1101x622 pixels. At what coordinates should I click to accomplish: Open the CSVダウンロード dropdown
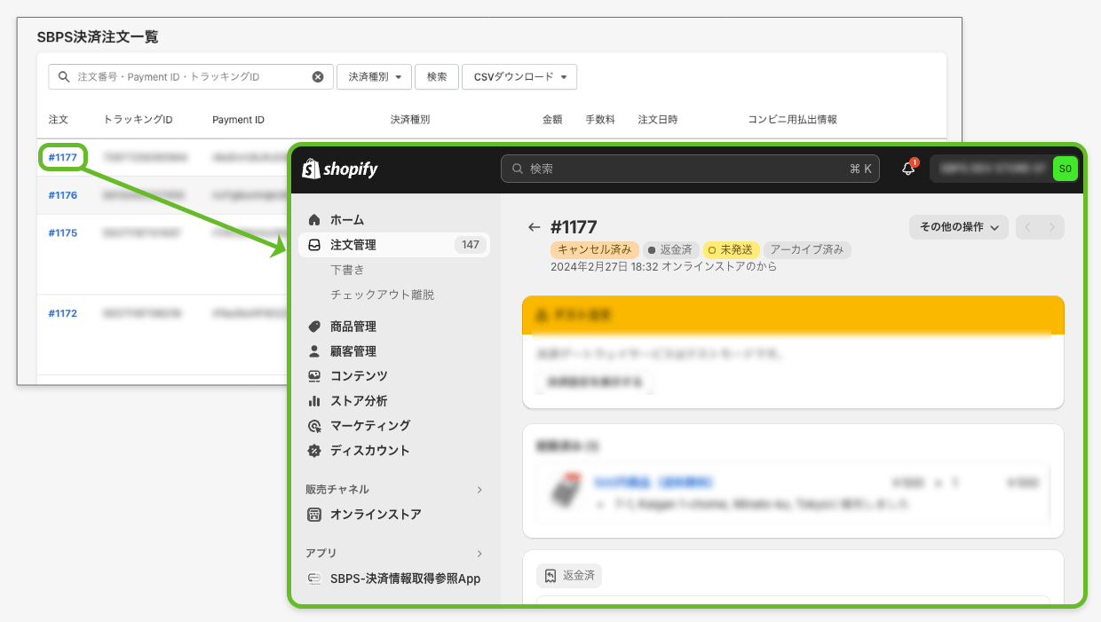pyautogui.click(x=519, y=77)
